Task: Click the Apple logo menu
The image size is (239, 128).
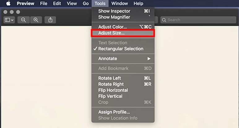Action: pyautogui.click(x=8, y=4)
